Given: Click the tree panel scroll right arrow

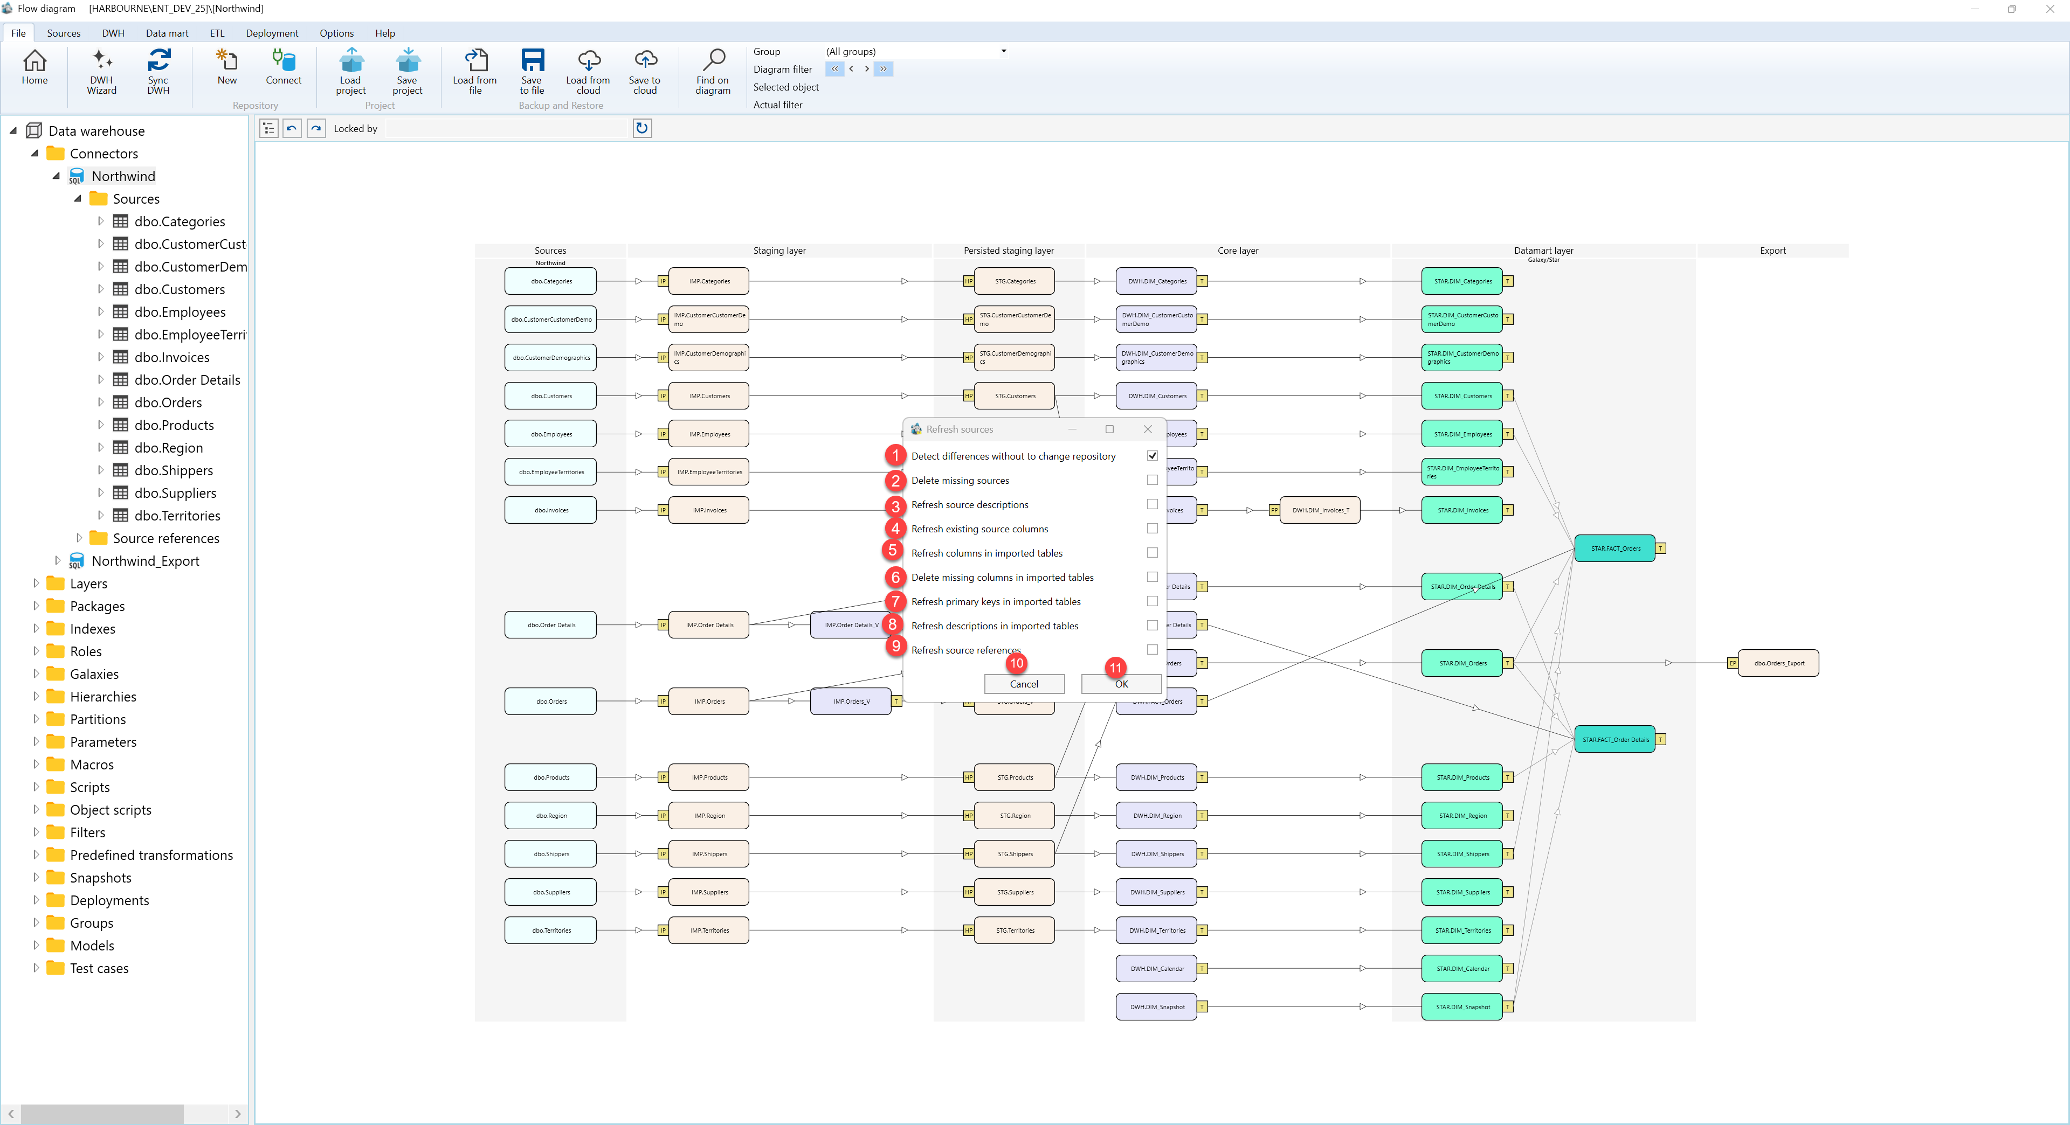Looking at the screenshot, I should pyautogui.click(x=237, y=1114).
